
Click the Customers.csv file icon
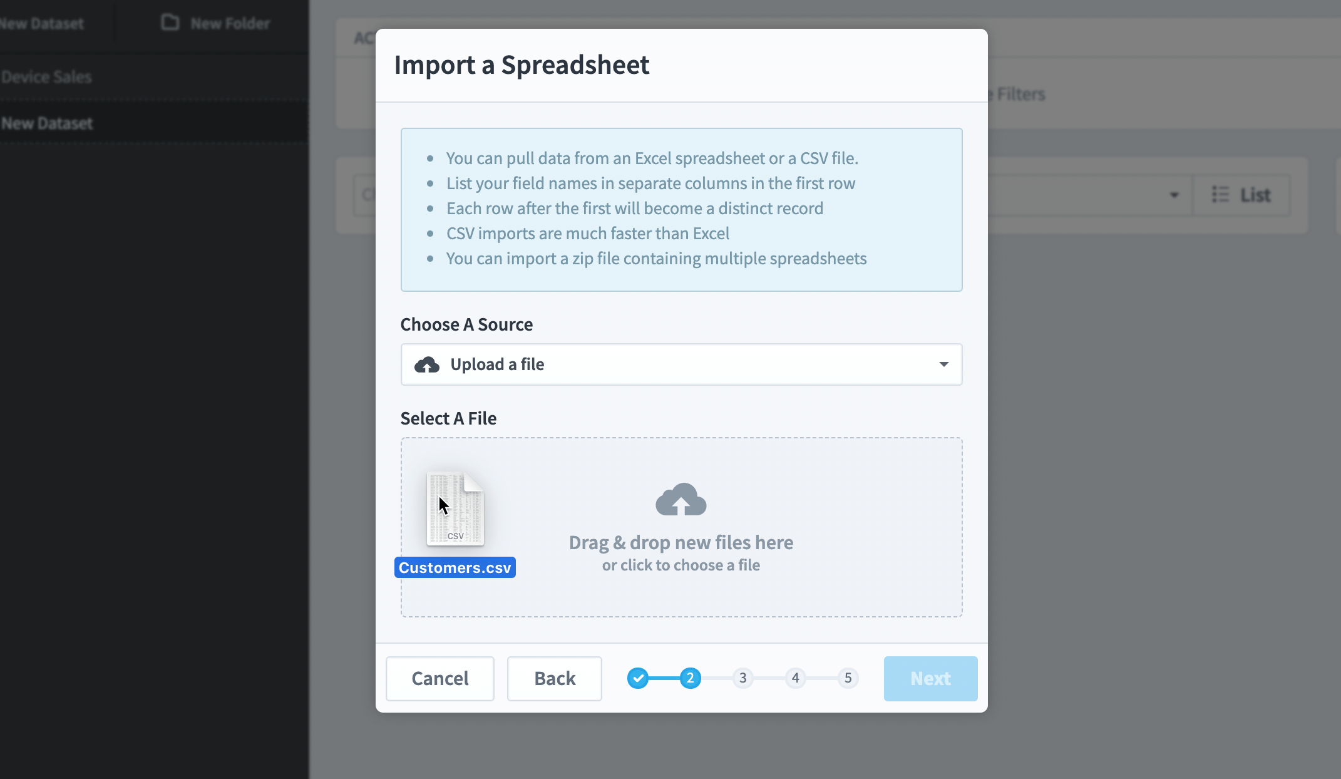(455, 508)
